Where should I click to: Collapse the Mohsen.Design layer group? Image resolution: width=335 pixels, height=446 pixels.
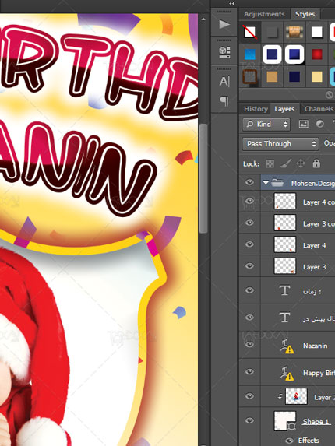click(x=266, y=183)
